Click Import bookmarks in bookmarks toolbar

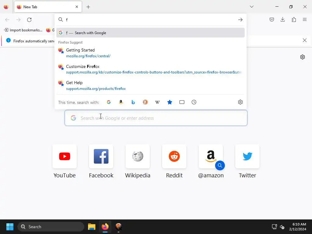click(x=23, y=30)
